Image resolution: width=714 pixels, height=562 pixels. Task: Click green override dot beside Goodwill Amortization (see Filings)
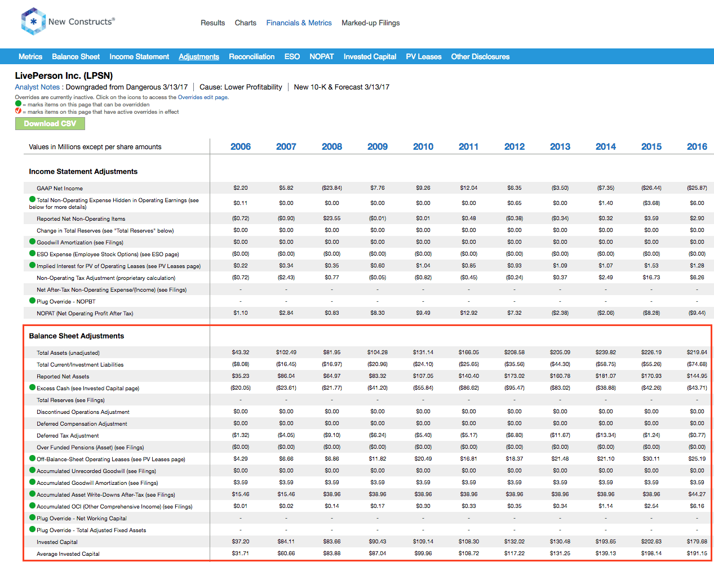pyautogui.click(x=33, y=242)
